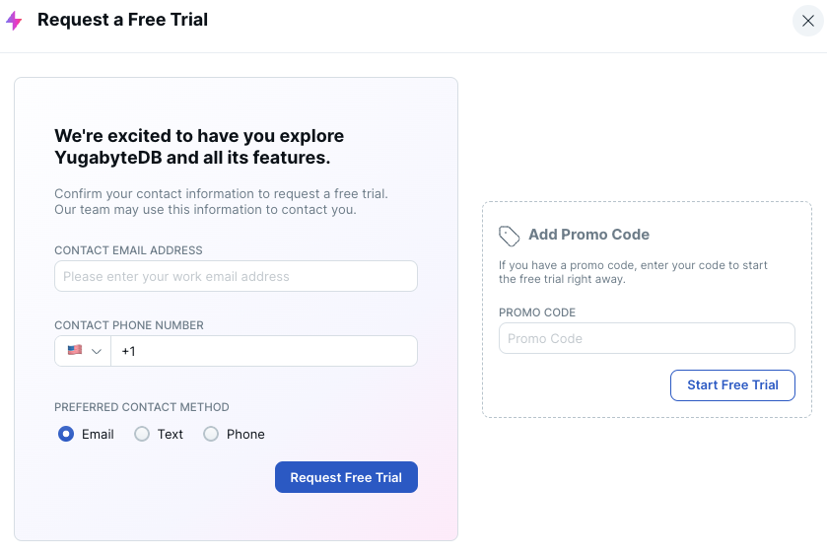Viewport: 827px width, 555px height.
Task: Open the country code dropdown chevron
Action: click(97, 351)
